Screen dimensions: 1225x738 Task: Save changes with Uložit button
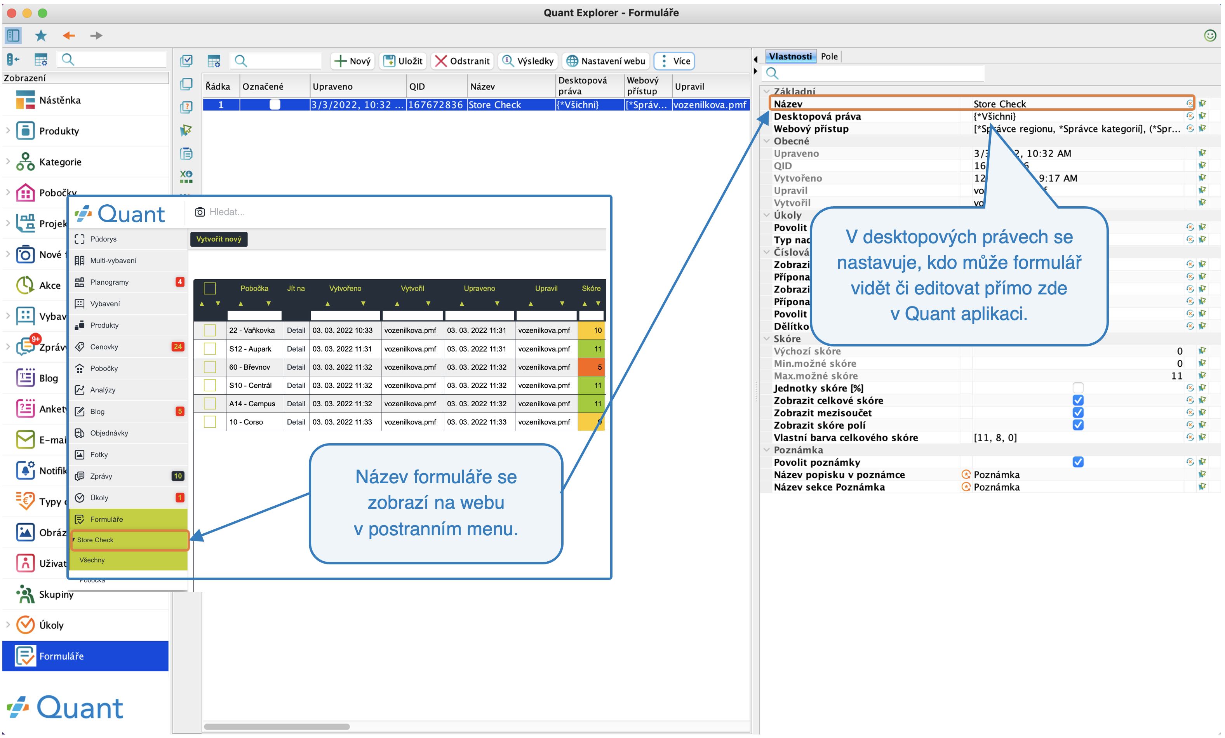[403, 61]
